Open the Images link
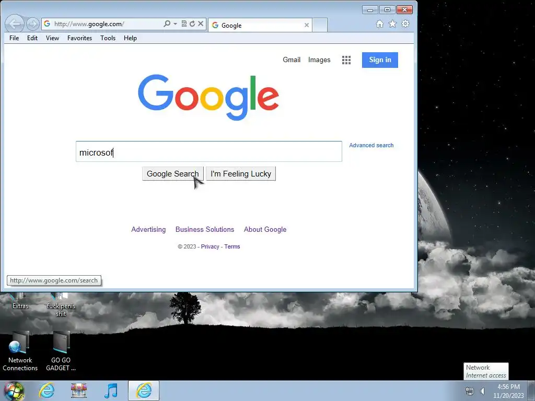This screenshot has width=535, height=401. [319, 60]
